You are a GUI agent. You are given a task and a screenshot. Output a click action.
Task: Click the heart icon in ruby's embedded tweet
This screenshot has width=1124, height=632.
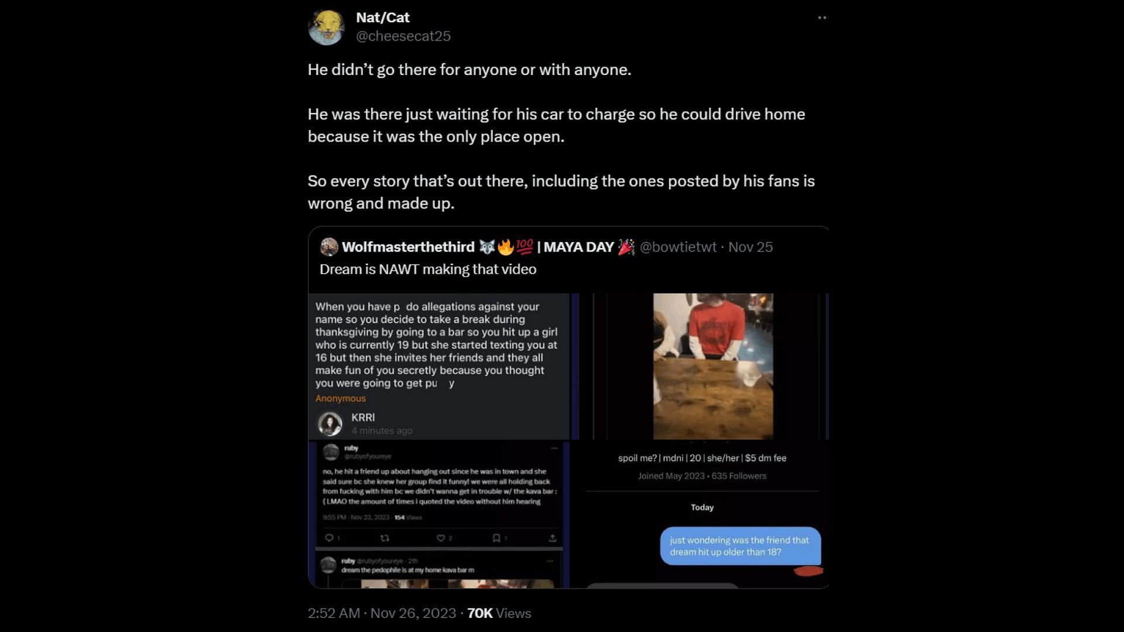441,538
